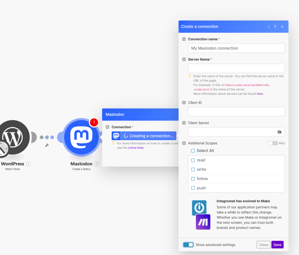This screenshot has width=299, height=255.
Task: Turn off Show advanced settings toggle
Action: click(188, 245)
